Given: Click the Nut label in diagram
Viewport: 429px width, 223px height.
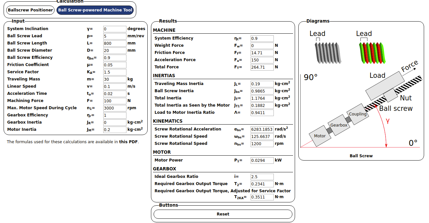Looking at the screenshot, I should tap(406, 98).
